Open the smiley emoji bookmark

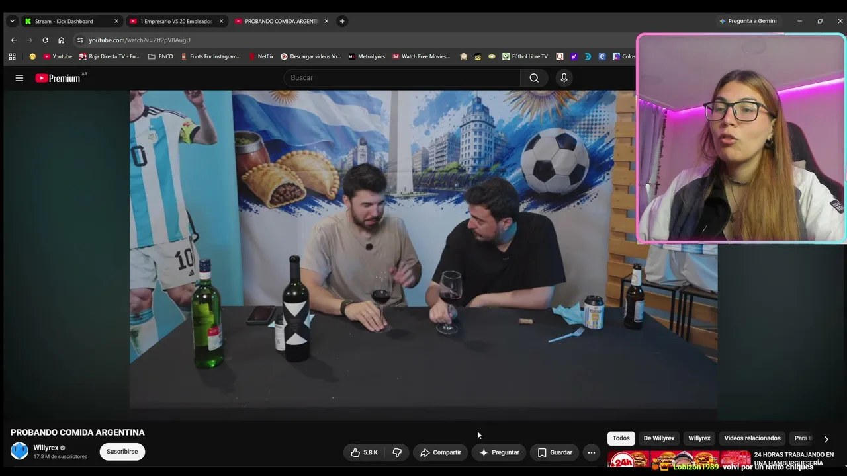coord(32,56)
